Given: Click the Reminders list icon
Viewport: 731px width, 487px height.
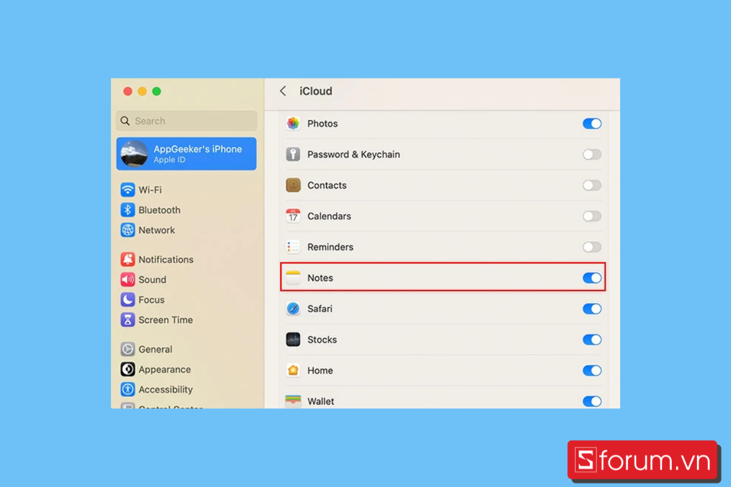Looking at the screenshot, I should [293, 247].
